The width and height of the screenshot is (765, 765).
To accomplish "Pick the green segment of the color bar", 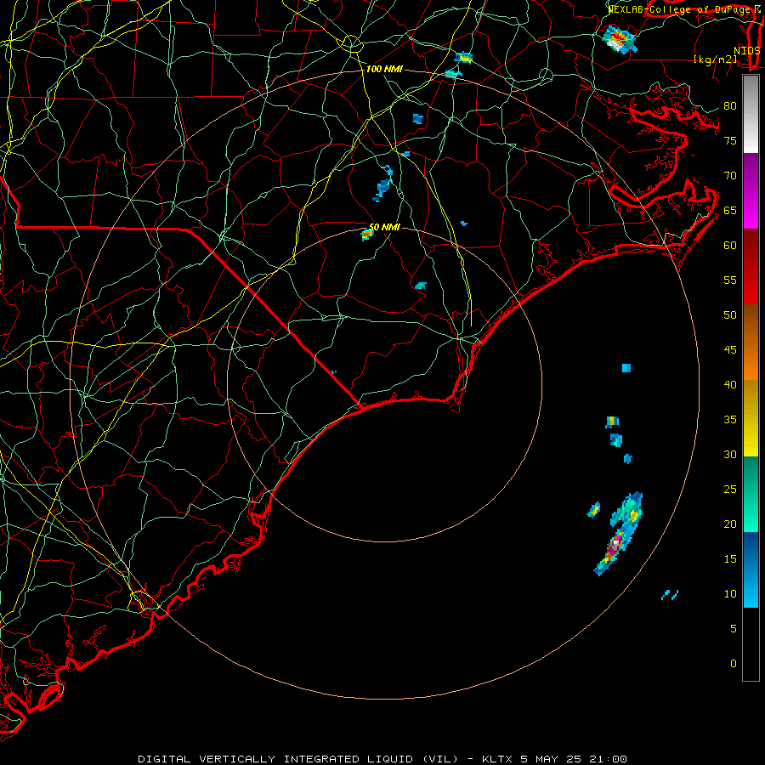I will click(x=751, y=494).
